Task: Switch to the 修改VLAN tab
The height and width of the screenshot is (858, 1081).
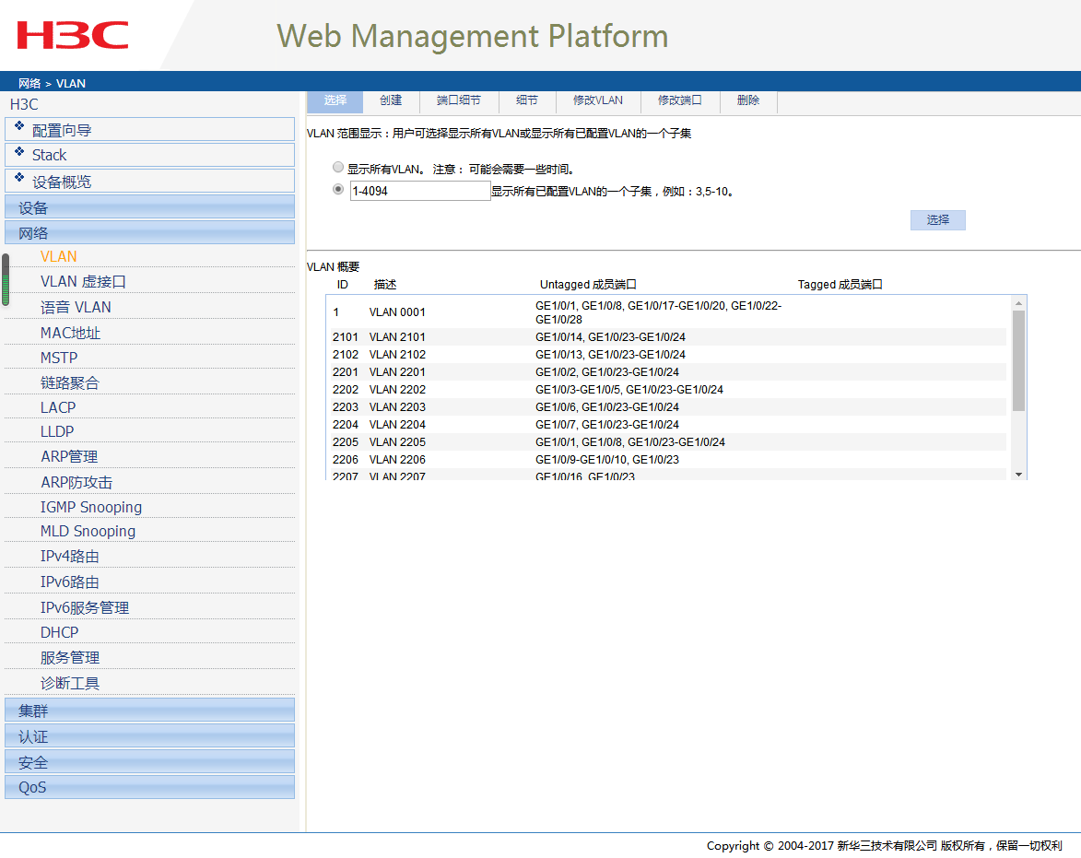Action: 597,100
